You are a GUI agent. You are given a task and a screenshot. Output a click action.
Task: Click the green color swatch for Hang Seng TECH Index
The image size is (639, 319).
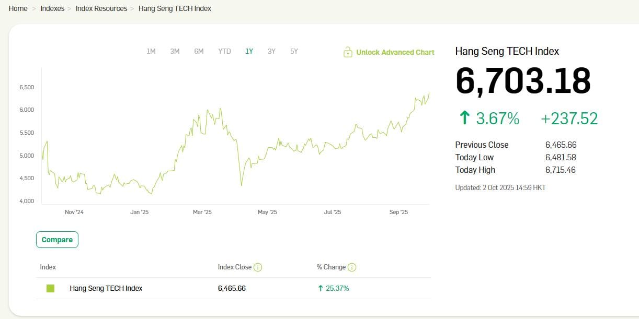click(50, 288)
